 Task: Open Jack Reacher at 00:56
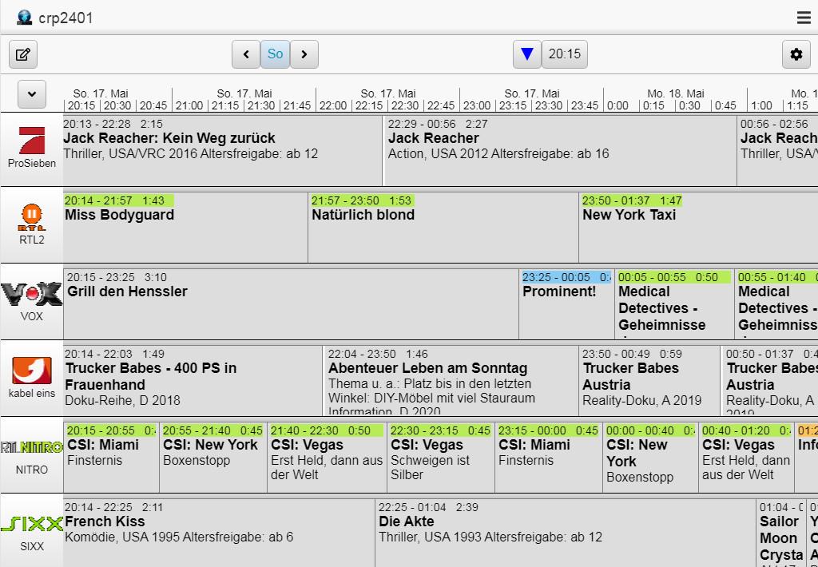(x=777, y=150)
